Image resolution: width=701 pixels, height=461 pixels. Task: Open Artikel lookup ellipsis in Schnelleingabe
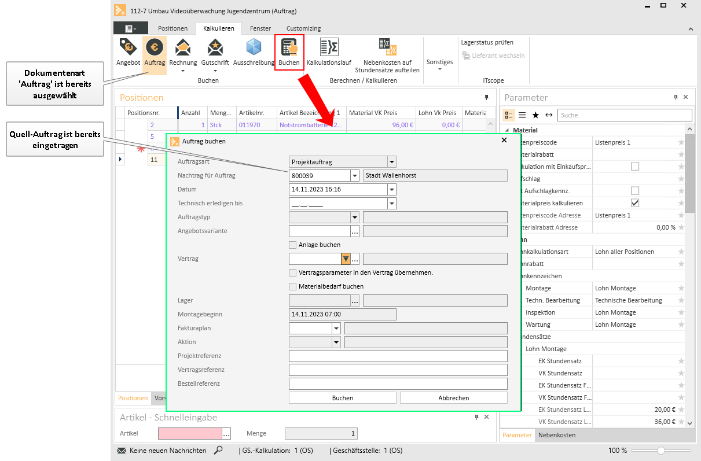[226, 433]
